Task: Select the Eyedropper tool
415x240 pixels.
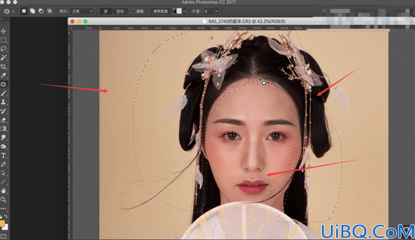Action: pyautogui.click(x=4, y=75)
